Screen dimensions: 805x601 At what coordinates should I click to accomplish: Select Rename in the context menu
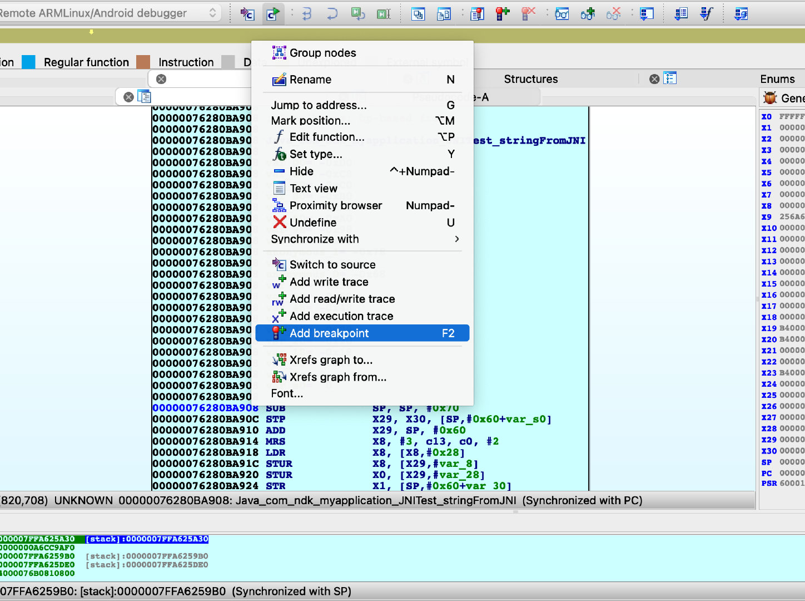point(362,80)
